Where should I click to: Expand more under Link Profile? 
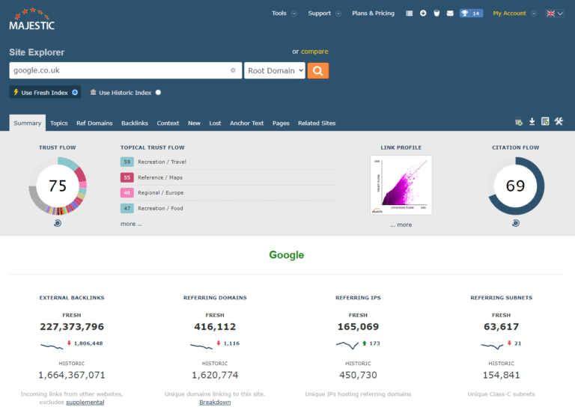(x=401, y=224)
